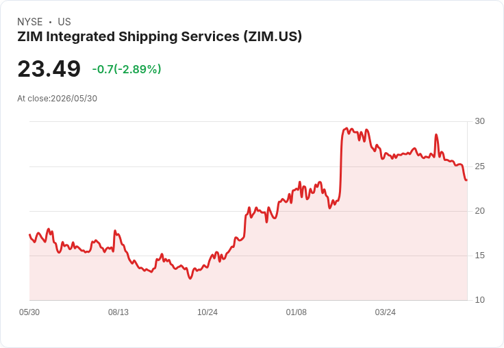Image resolution: width=504 pixels, height=348 pixels.
Task: Click the 23.49 current price value
Action: coord(49,69)
